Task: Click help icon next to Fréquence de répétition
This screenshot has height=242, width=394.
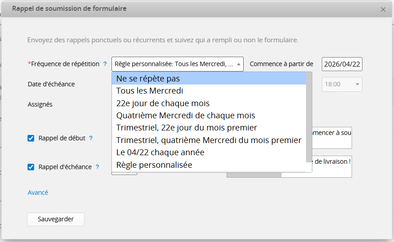Action: pyautogui.click(x=105, y=64)
